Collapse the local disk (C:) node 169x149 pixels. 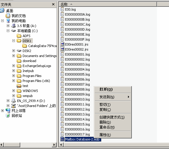(8, 31)
